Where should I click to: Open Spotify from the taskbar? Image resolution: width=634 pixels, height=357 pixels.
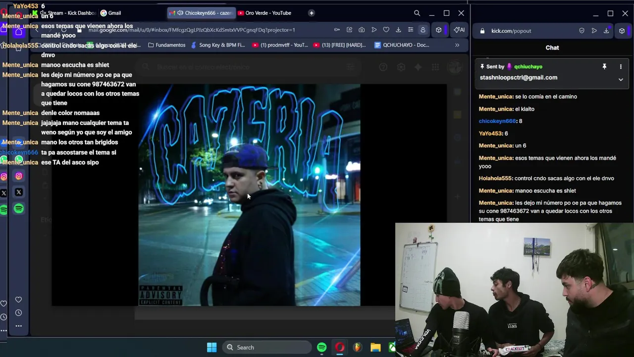[x=322, y=347]
